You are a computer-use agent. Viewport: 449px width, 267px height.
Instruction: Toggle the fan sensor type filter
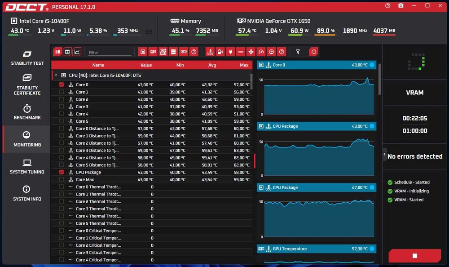pyautogui.click(x=251, y=52)
